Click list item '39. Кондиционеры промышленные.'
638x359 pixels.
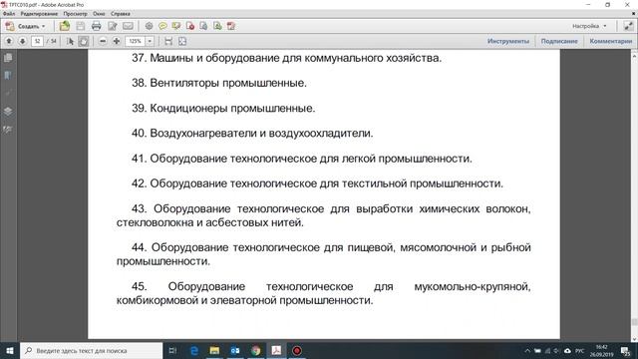coord(223,109)
